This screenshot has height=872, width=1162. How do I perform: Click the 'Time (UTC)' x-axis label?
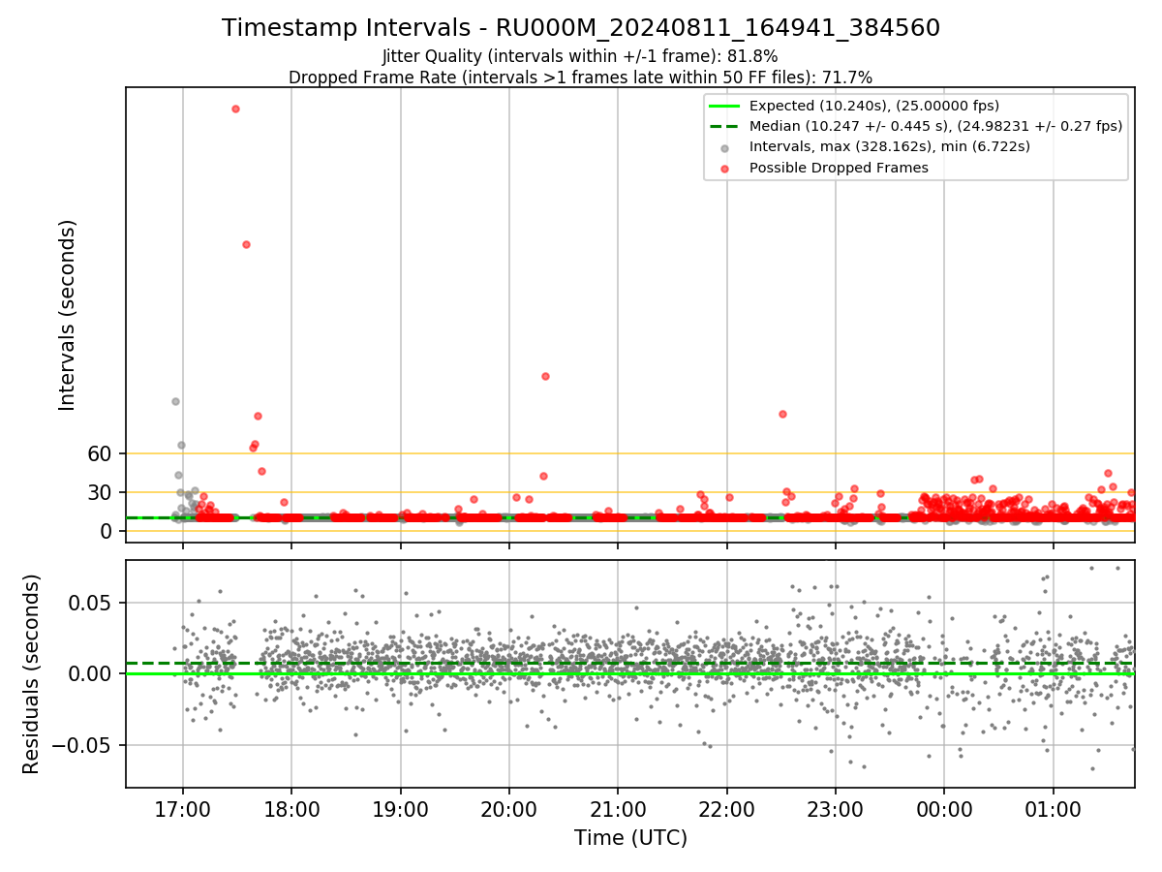coord(630,838)
